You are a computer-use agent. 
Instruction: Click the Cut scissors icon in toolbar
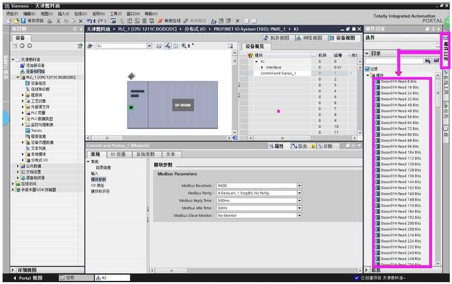coord(58,21)
